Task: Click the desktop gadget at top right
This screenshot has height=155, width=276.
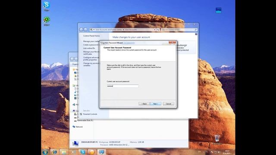Action: pos(219,10)
